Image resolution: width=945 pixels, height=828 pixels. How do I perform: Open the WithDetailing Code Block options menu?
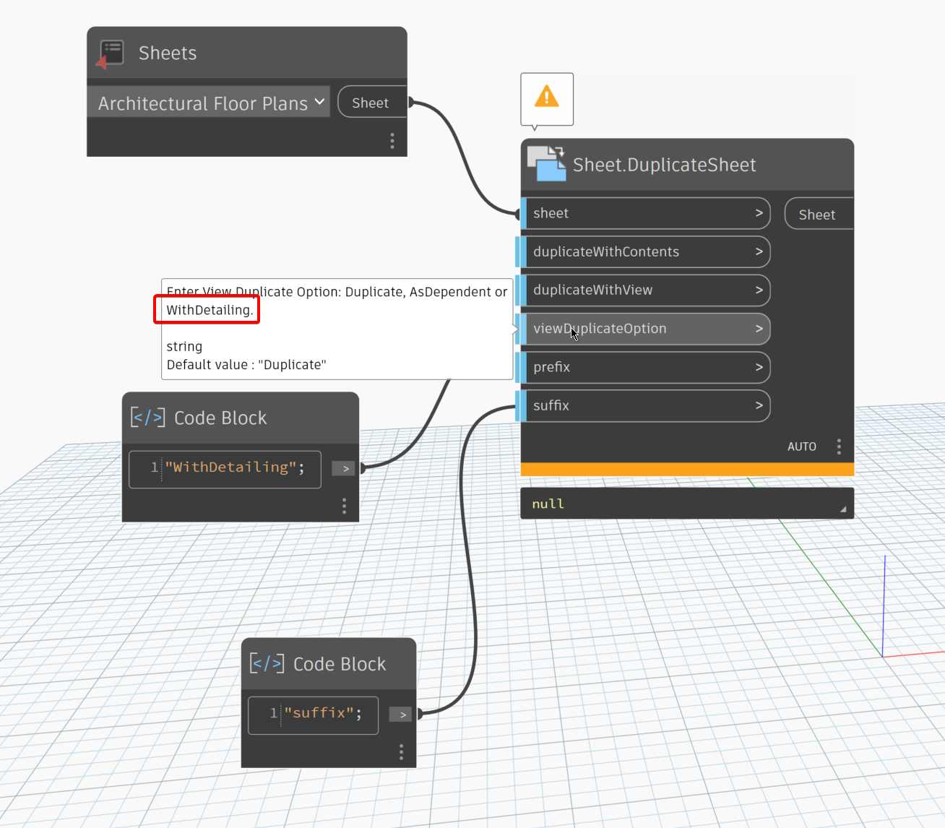344,506
